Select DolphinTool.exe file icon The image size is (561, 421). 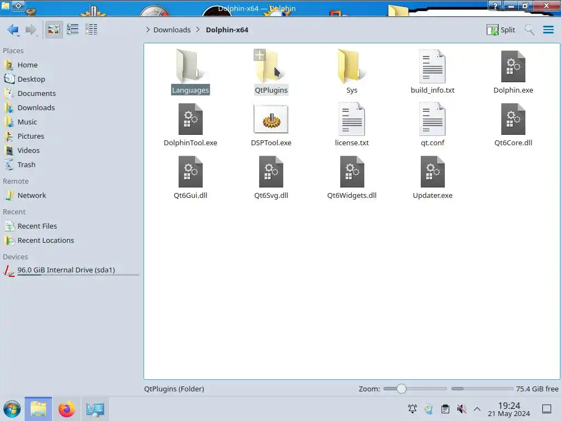[x=190, y=119]
